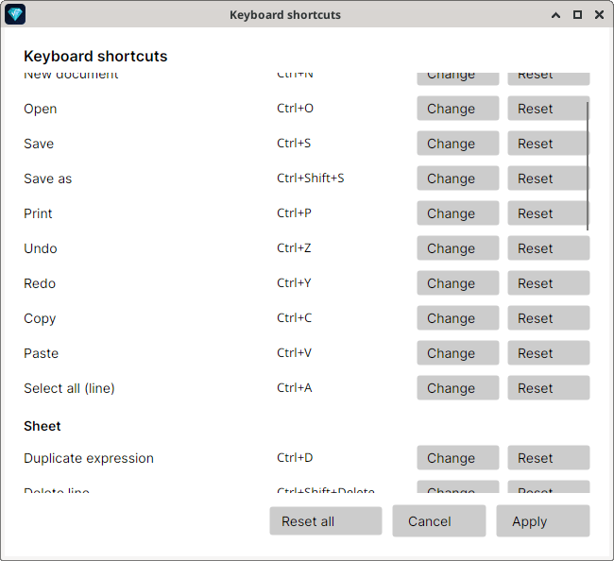The image size is (614, 561).
Task: Reset the Duplicate expression shortcut
Action: (549, 458)
